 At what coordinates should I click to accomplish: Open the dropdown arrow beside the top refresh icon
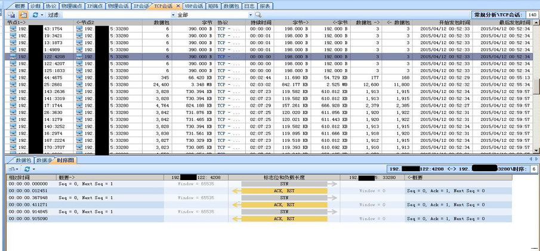42,15
